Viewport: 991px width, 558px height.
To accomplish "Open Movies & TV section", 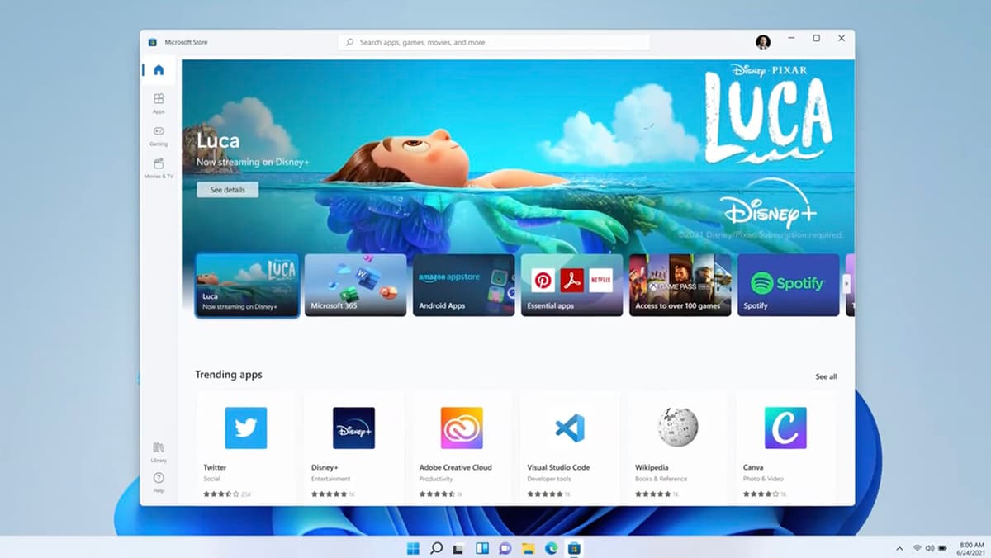I will click(x=159, y=167).
